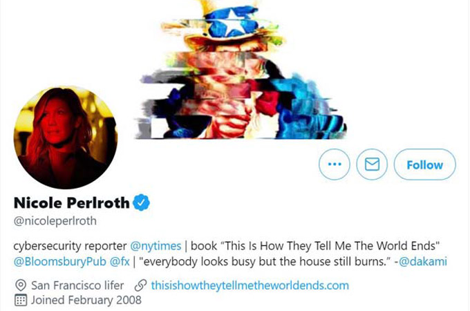Click the calendar joined-date icon
Image resolution: width=470 pixels, height=311 pixels.
[21, 300]
